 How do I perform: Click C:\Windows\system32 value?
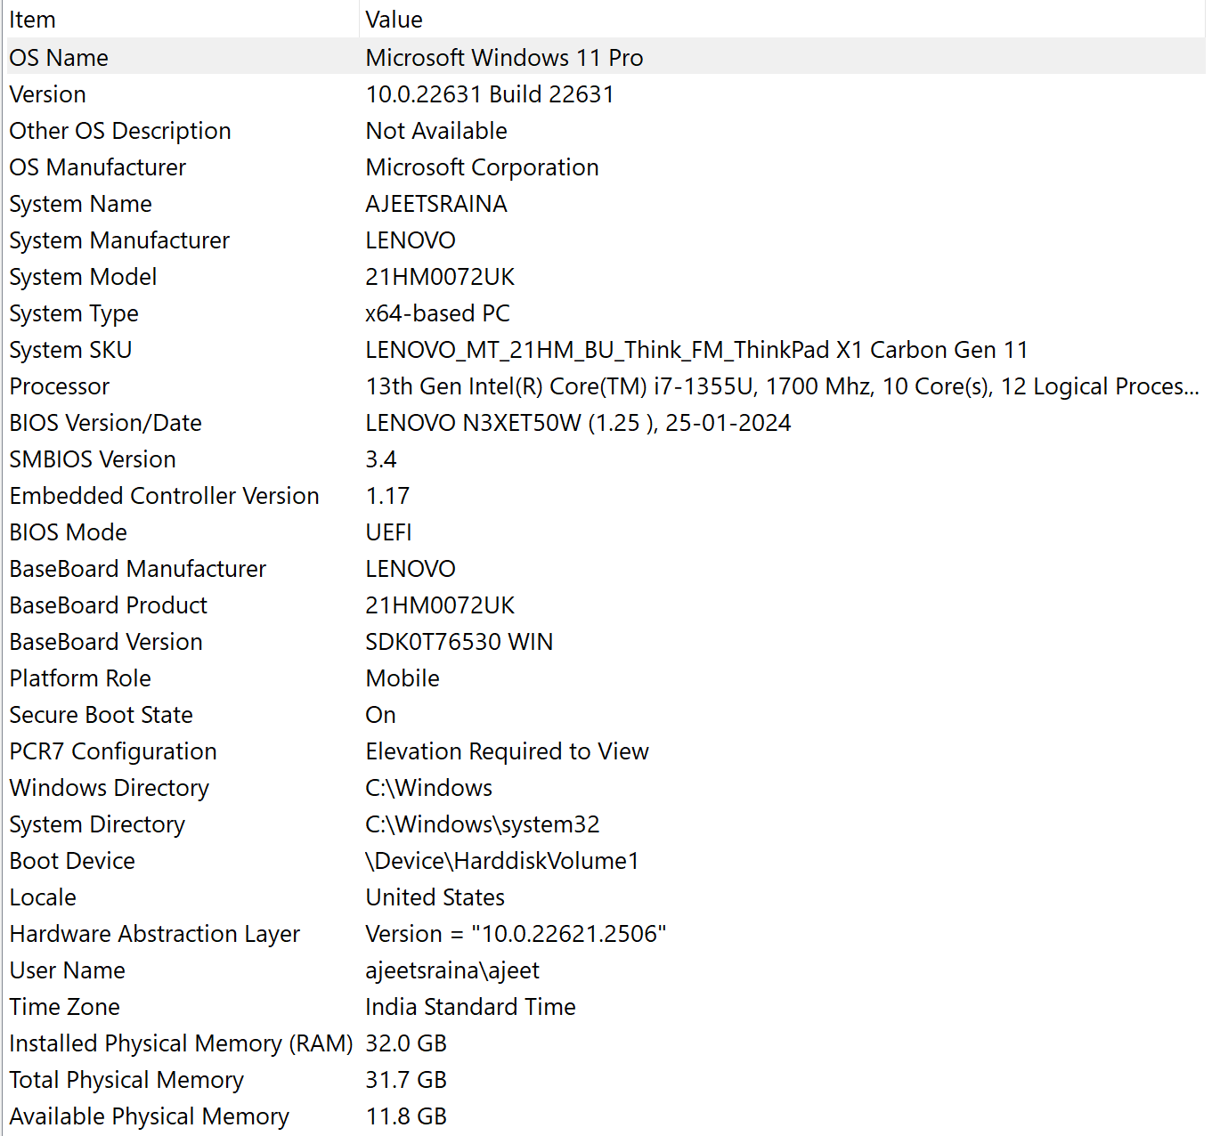(x=483, y=824)
